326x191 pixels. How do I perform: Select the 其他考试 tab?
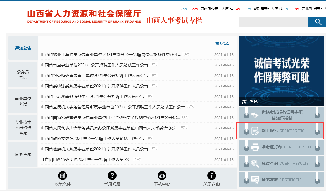pyautogui.click(x=23, y=154)
